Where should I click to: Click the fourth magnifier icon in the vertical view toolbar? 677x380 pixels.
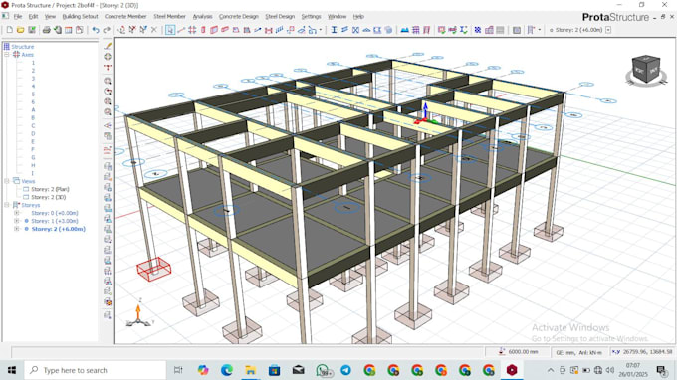point(108,111)
